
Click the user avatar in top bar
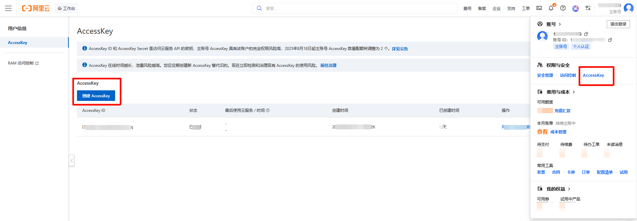click(x=629, y=8)
